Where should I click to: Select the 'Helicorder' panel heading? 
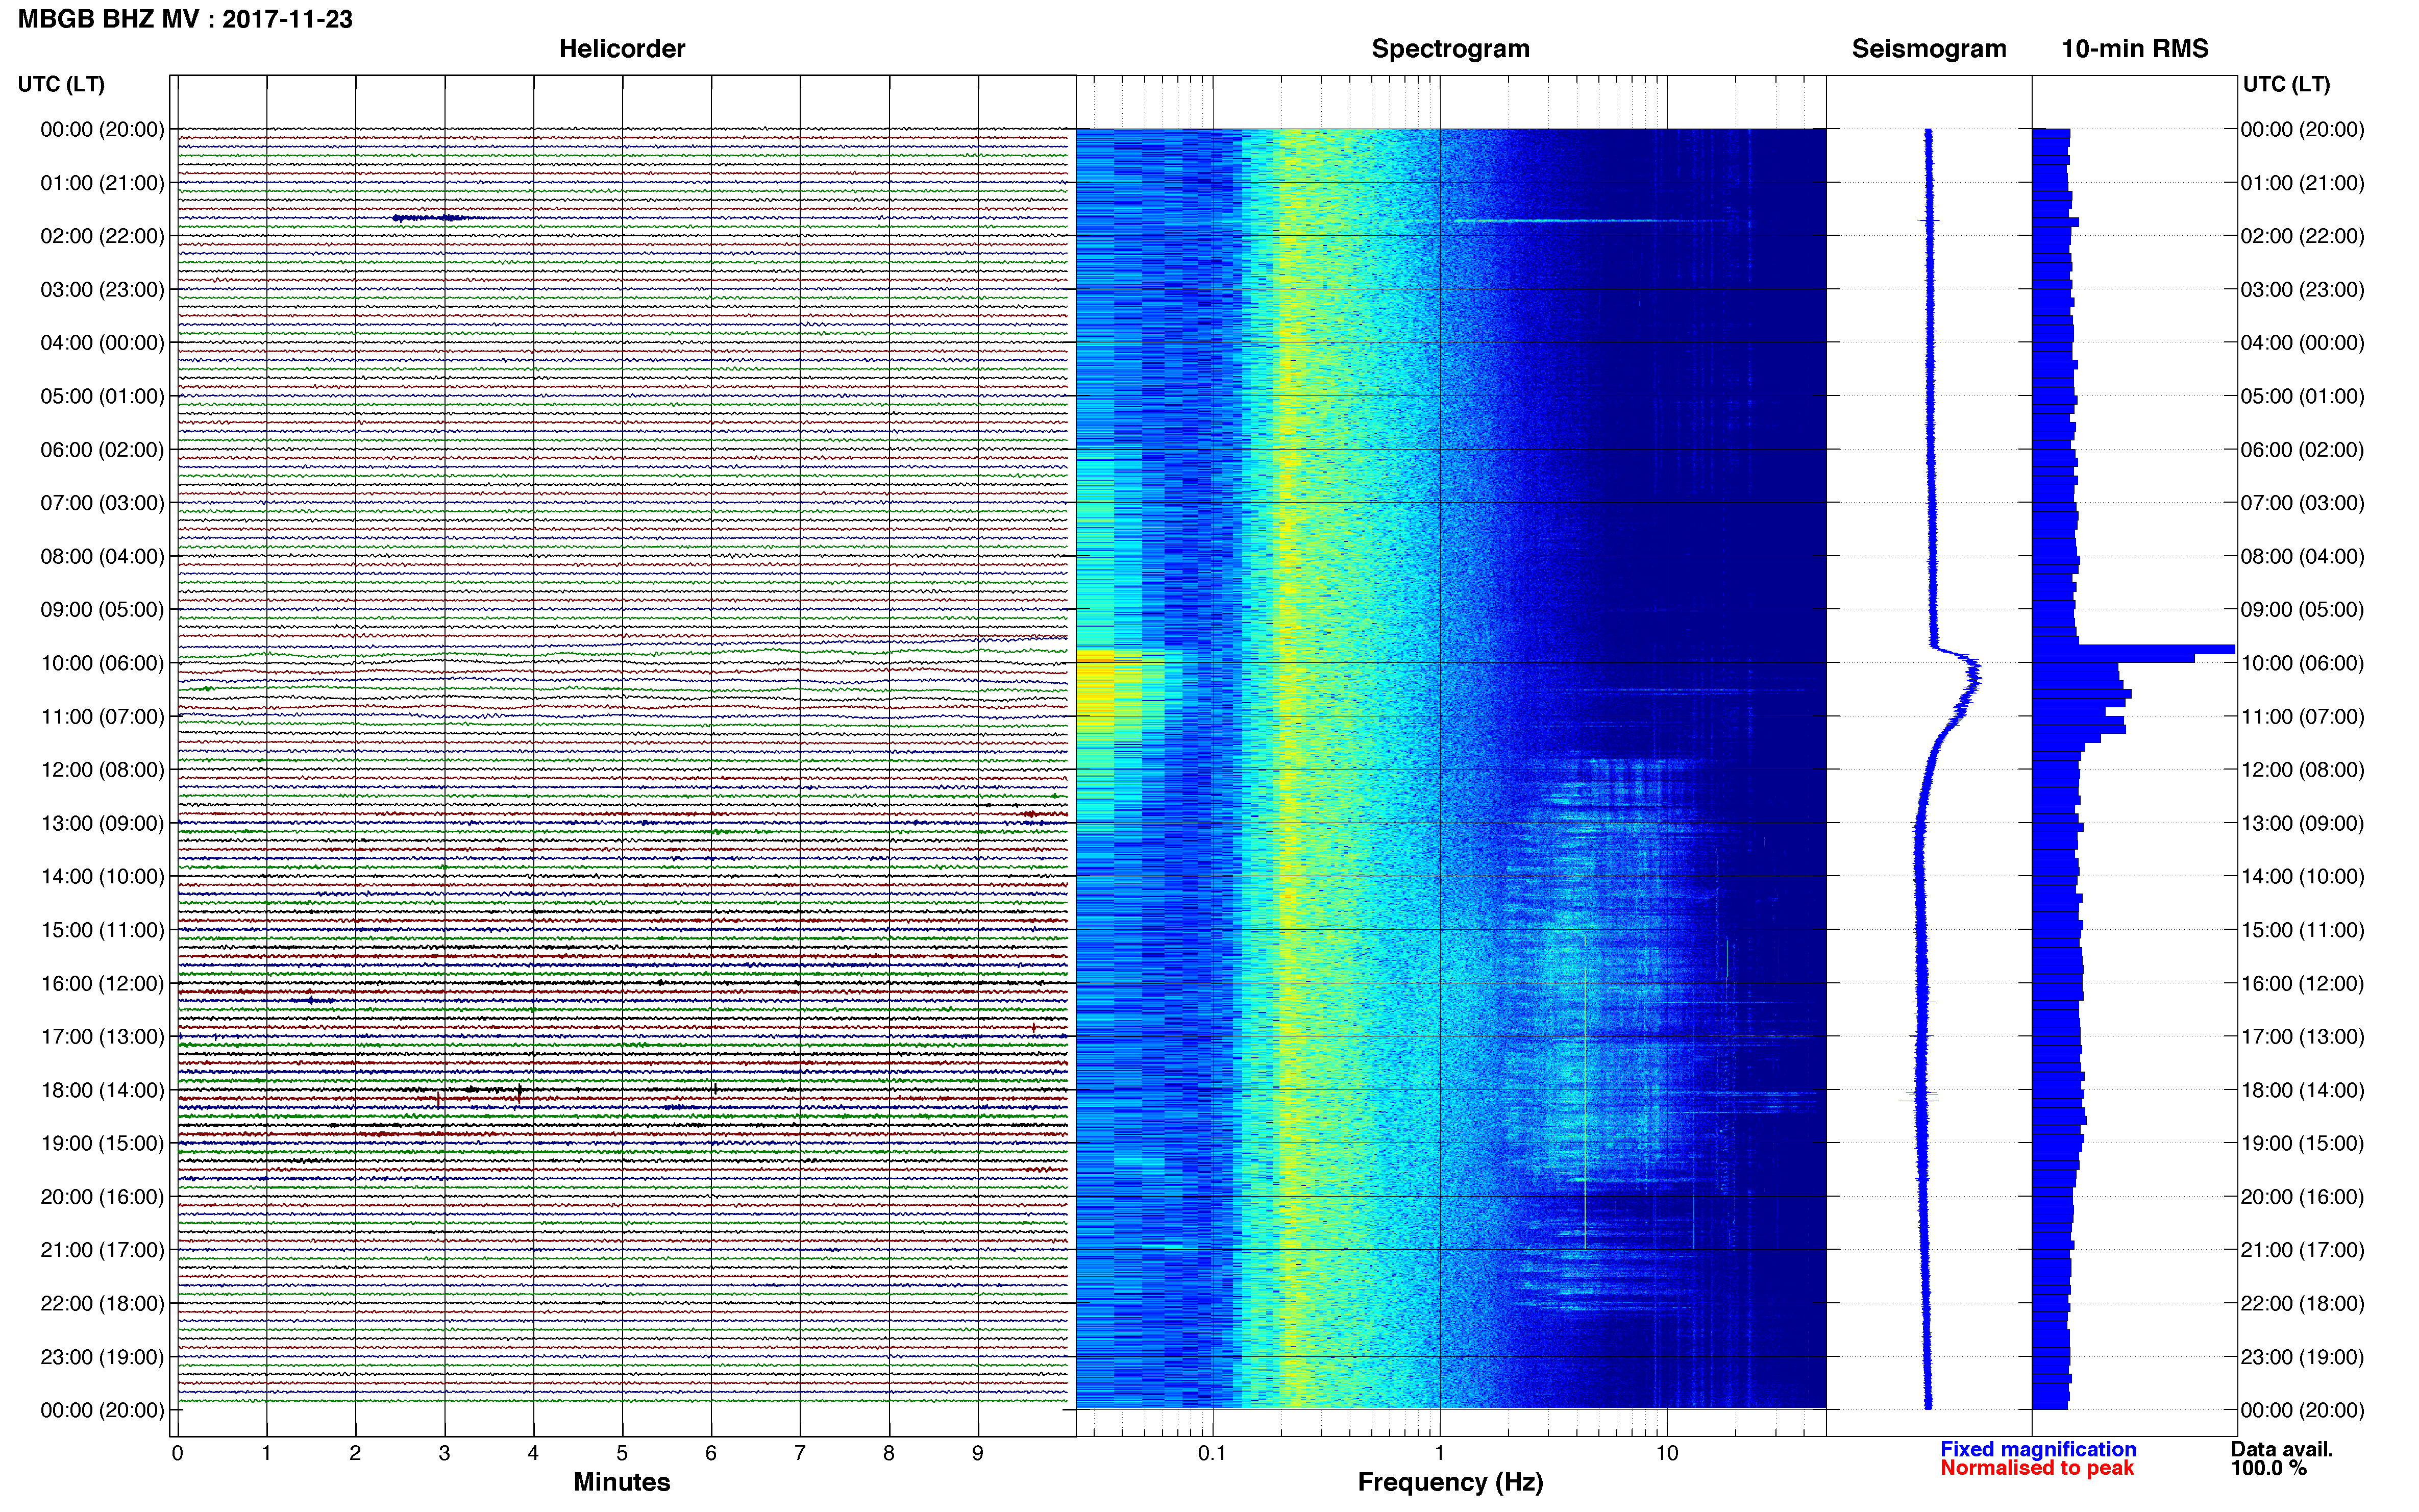click(622, 49)
